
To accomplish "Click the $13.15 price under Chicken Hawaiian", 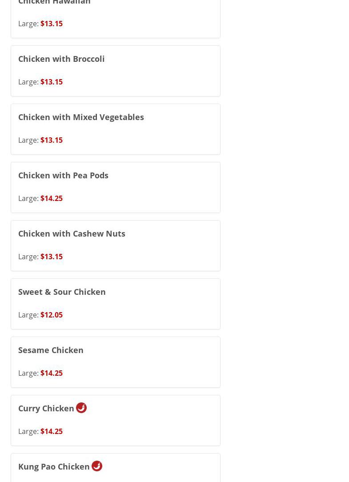I will point(52,24).
